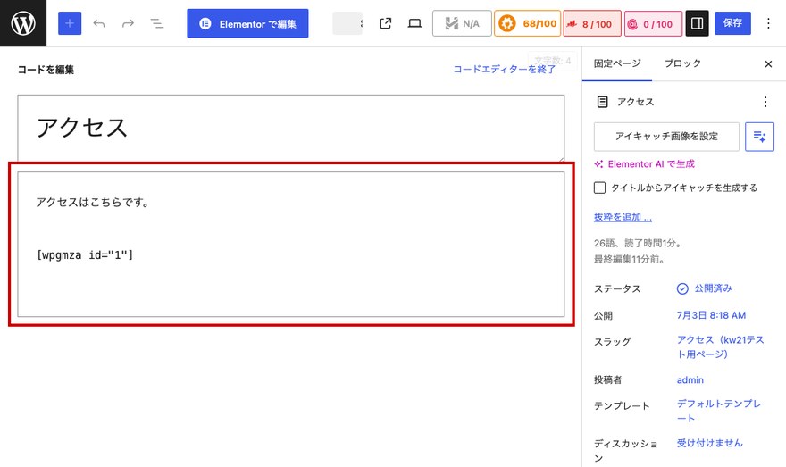
Task: Open the top-right options three-dot menu
Action: pyautogui.click(x=768, y=23)
